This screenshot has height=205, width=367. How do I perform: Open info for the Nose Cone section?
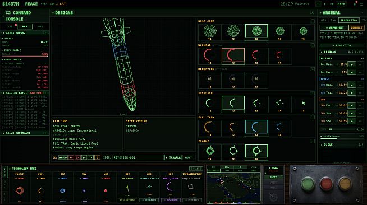[x=313, y=21]
